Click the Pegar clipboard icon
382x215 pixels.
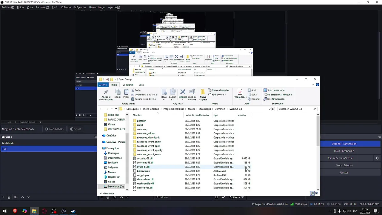pyautogui.click(x=126, y=92)
